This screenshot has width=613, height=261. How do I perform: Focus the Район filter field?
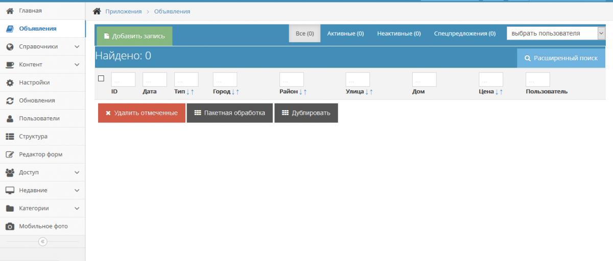point(292,80)
